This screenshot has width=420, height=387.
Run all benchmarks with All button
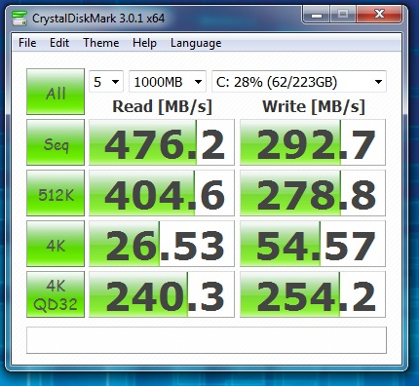56,92
